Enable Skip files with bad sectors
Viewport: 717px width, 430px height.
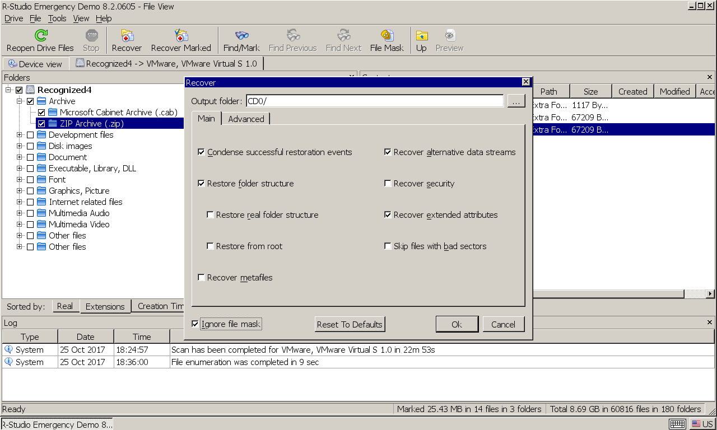(x=388, y=246)
